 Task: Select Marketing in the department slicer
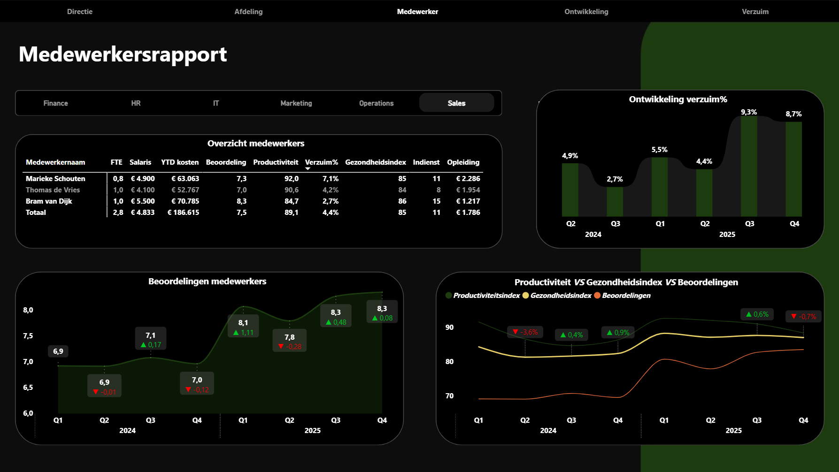[x=296, y=103]
